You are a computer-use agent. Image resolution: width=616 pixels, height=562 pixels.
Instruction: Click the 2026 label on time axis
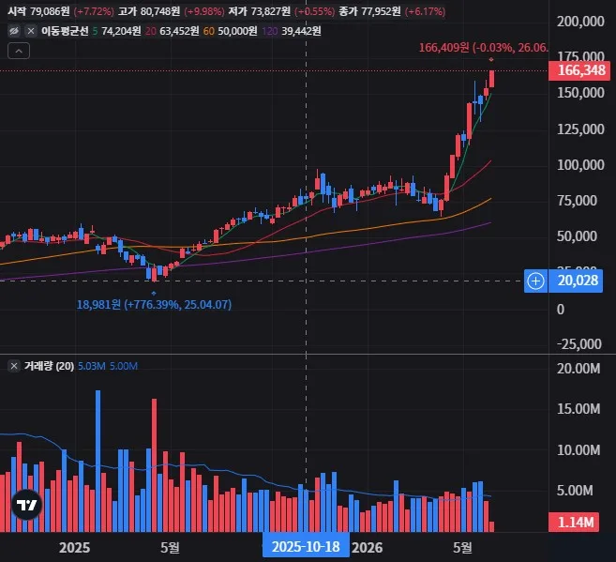(x=367, y=548)
